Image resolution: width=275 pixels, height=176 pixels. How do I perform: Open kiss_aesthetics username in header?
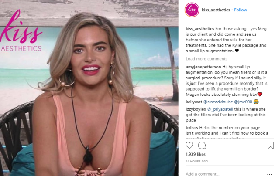tap(216, 10)
